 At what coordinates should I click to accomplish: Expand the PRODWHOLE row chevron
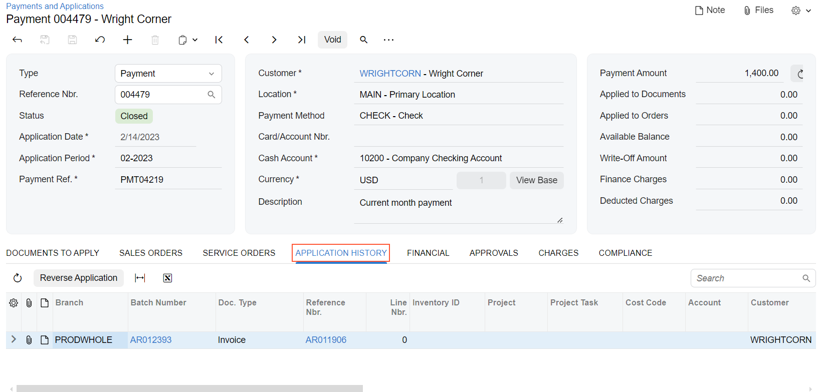tap(14, 339)
